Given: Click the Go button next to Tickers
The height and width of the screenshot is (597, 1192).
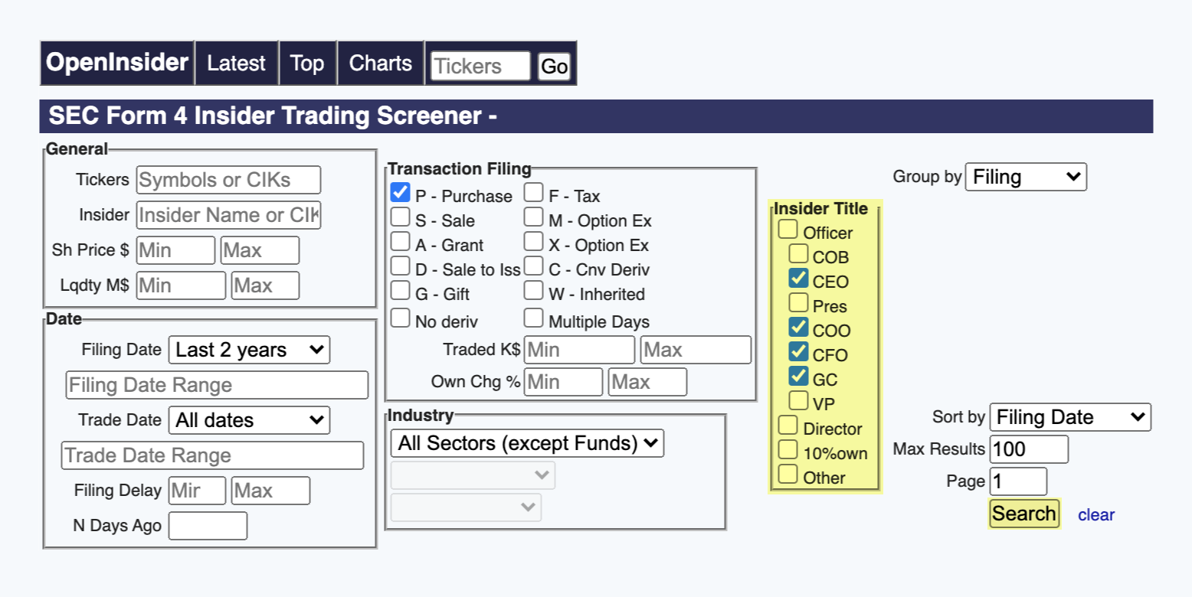Looking at the screenshot, I should coord(554,67).
